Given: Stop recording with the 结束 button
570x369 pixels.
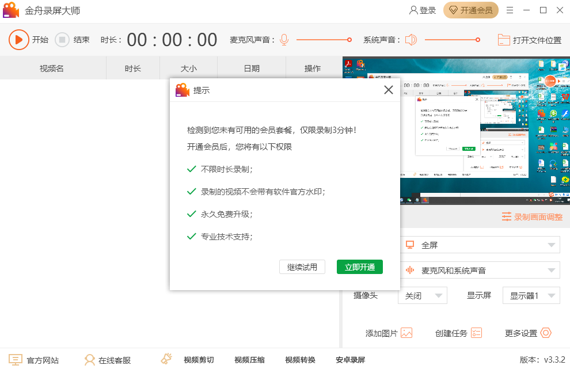Looking at the screenshot, I should pos(62,40).
